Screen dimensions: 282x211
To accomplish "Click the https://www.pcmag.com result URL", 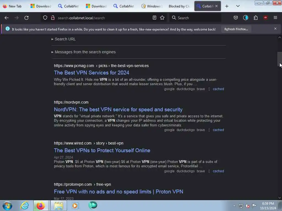I will tap(101, 66).
